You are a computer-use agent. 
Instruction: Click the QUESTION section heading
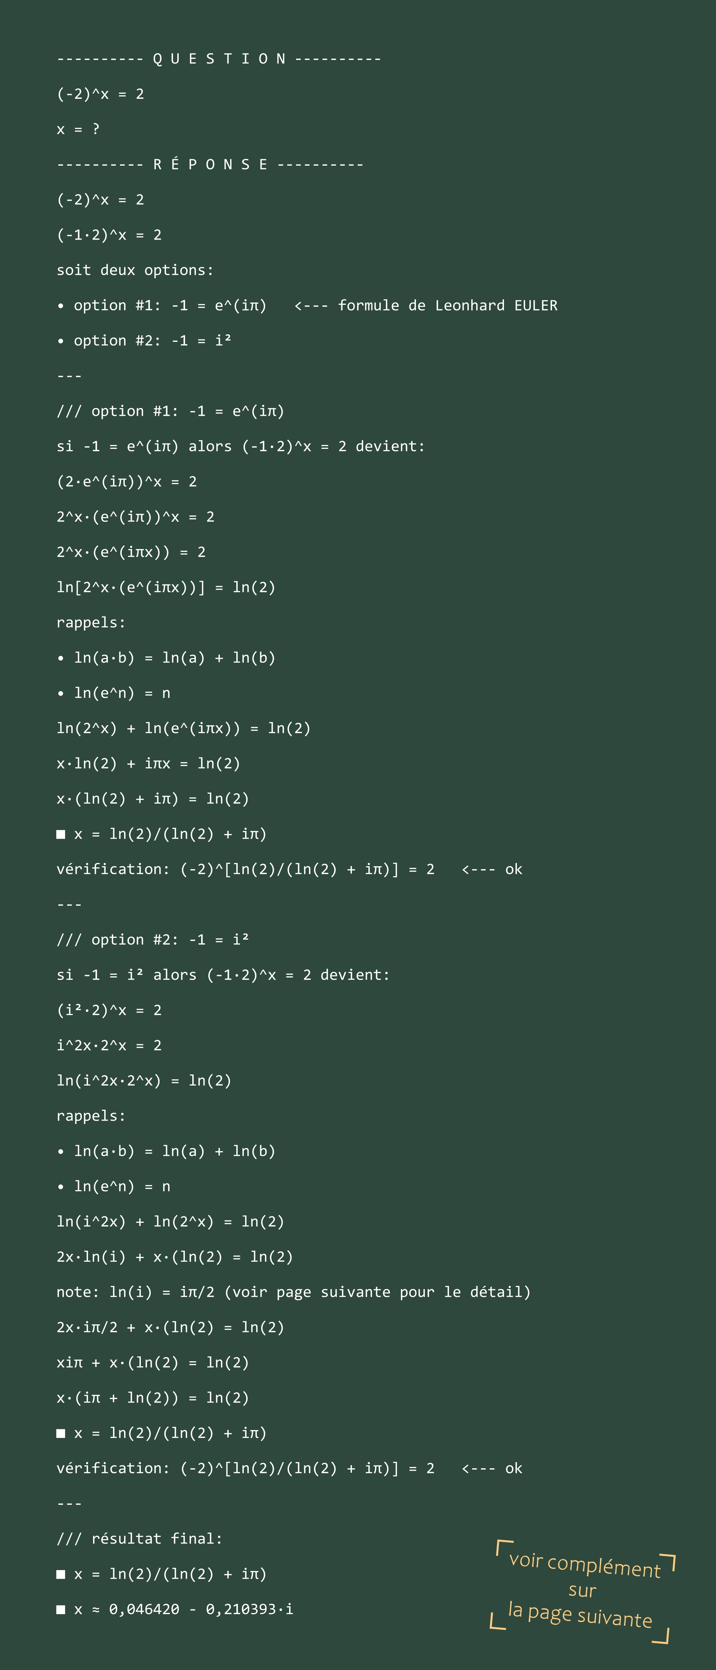coord(219,59)
